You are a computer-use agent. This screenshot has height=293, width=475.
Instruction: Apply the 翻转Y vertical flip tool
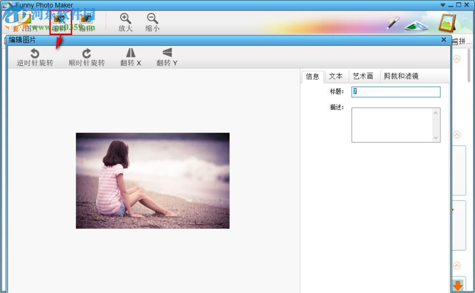(x=166, y=56)
